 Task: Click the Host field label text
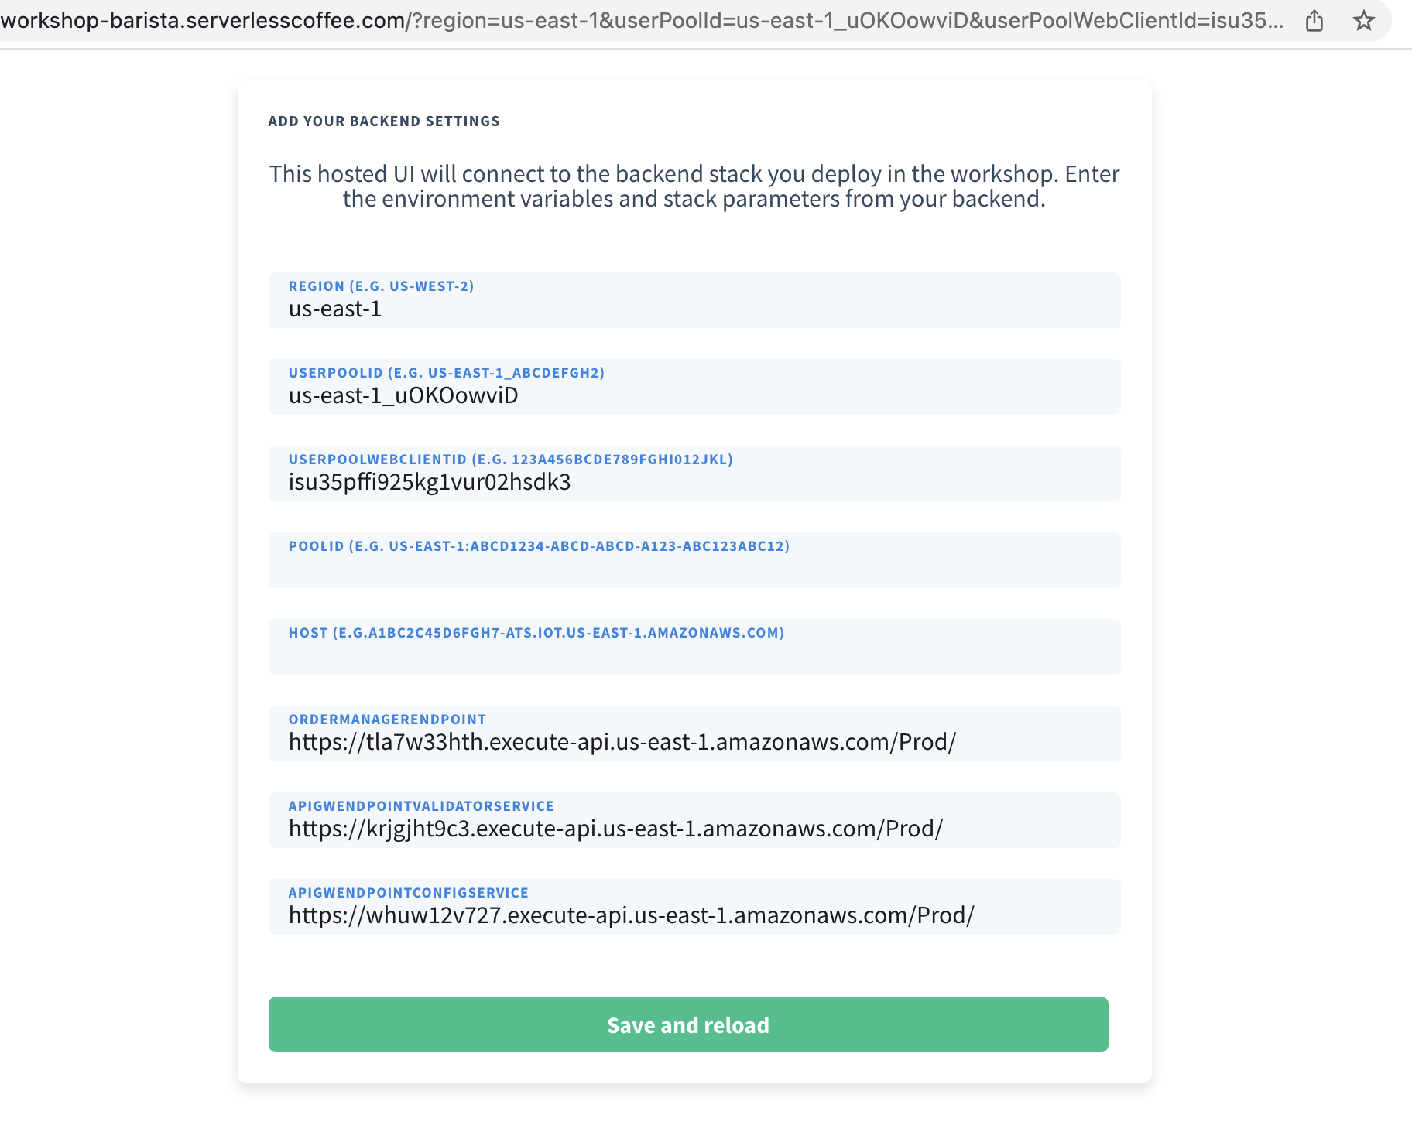[536, 633]
